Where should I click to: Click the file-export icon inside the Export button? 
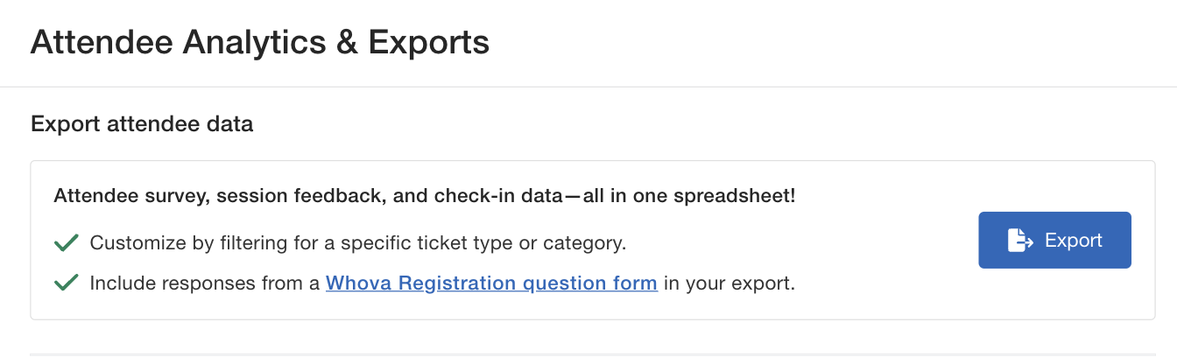[1020, 241]
